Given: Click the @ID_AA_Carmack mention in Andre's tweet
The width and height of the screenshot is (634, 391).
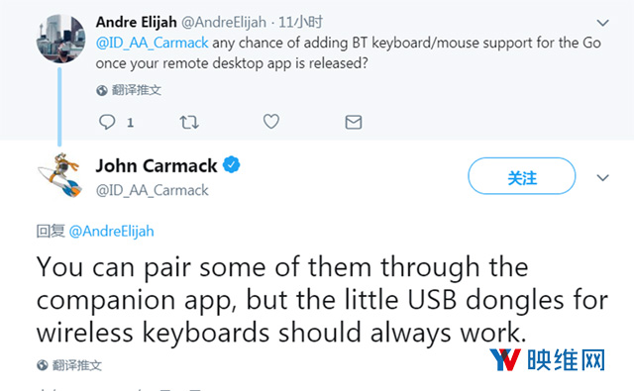Looking at the screenshot, I should coord(152,43).
